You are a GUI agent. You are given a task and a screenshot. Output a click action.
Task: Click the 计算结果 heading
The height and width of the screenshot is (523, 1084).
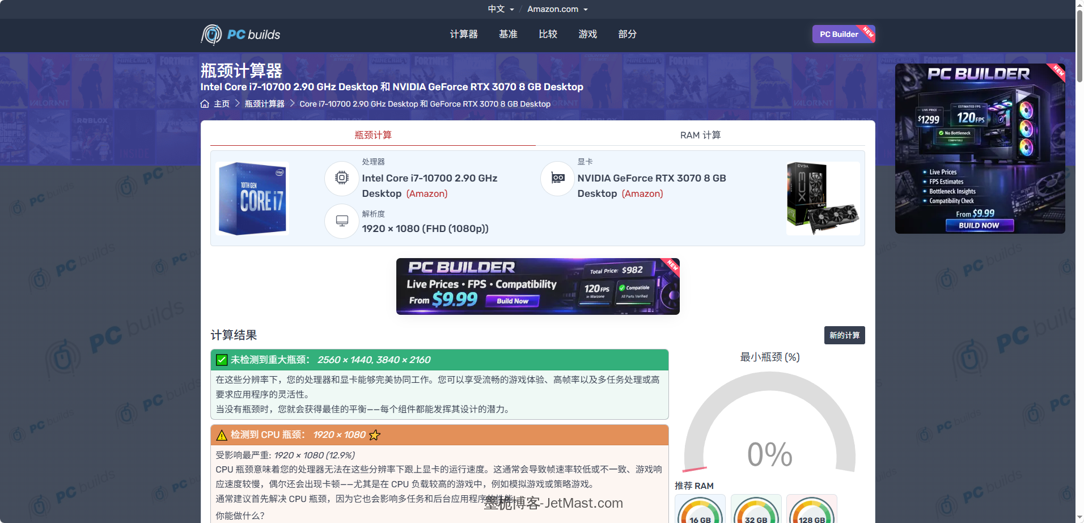[234, 335]
